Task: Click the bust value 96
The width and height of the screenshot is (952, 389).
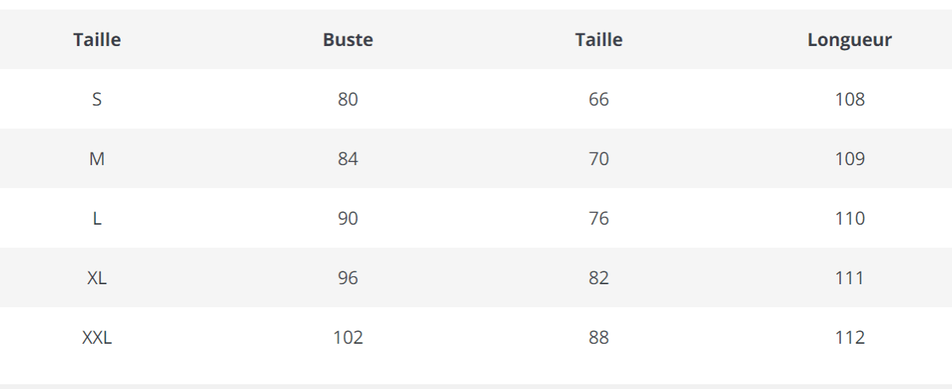Action: [x=347, y=278]
